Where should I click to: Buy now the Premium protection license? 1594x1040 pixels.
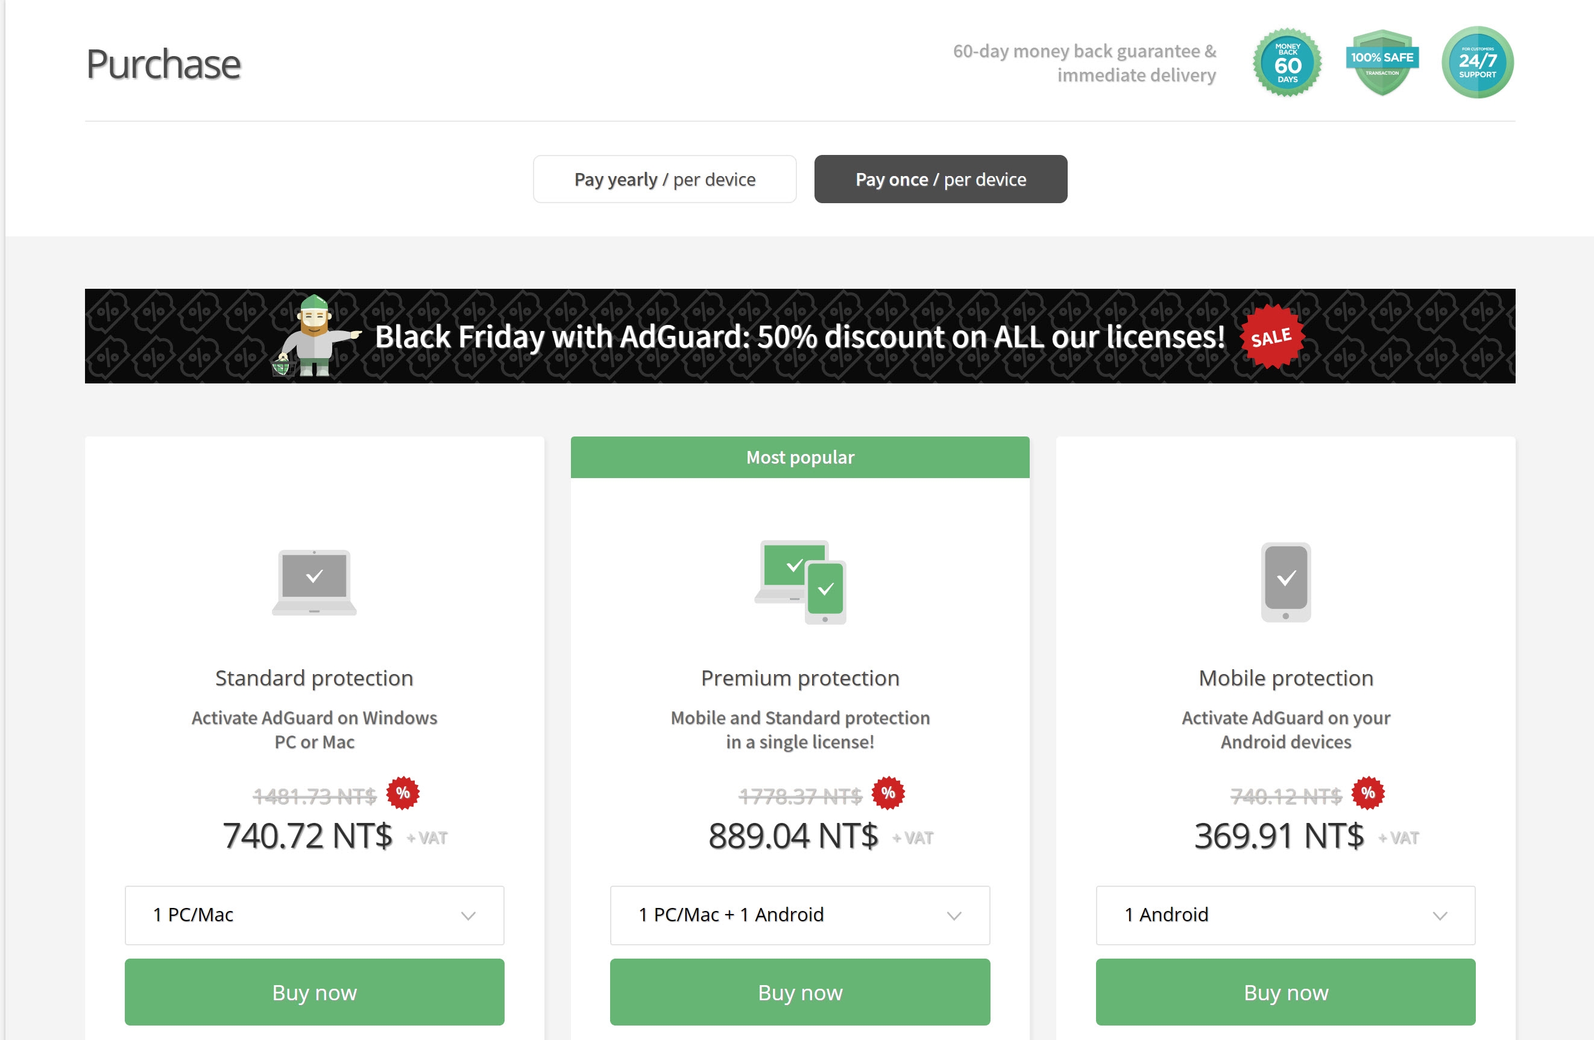[x=799, y=992]
